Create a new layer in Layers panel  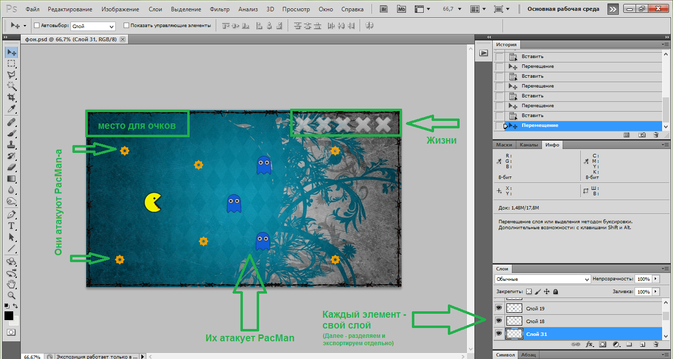[642, 344]
